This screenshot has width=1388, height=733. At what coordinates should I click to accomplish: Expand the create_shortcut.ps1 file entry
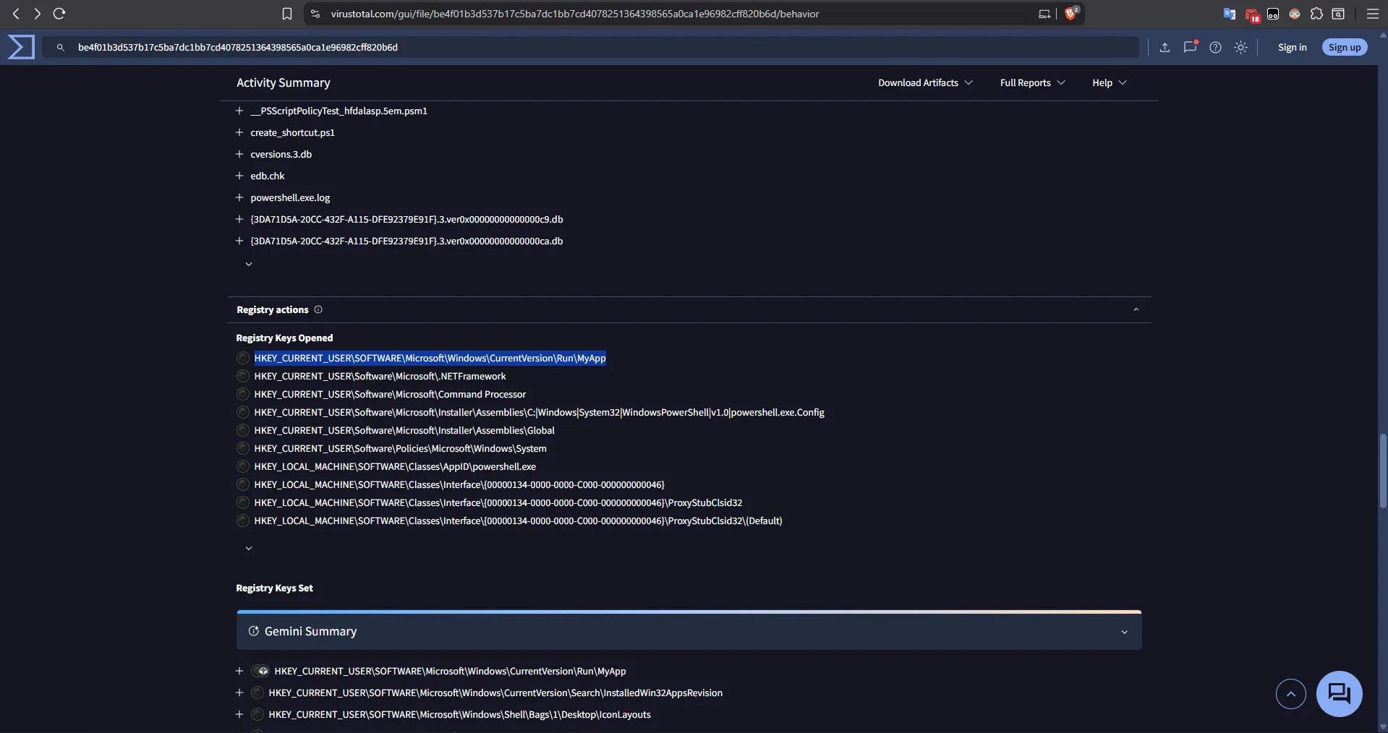239,133
